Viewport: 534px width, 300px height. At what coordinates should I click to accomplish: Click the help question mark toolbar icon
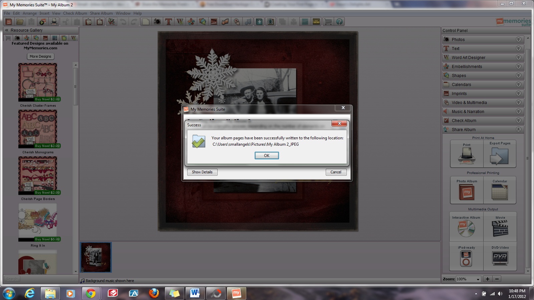339,22
